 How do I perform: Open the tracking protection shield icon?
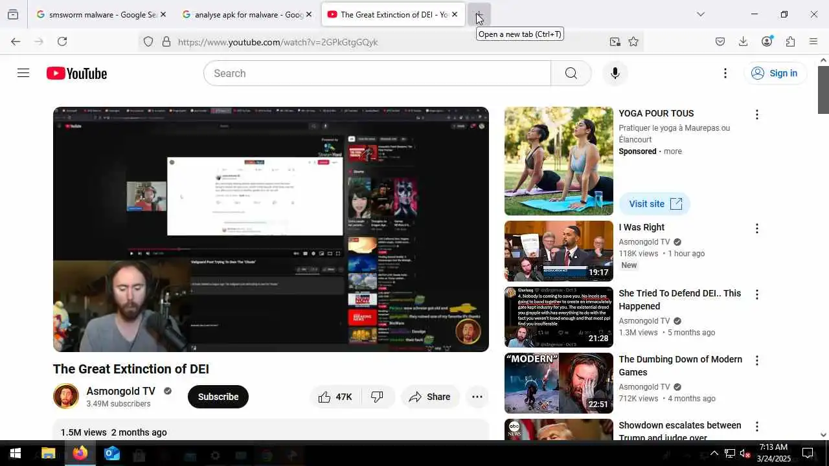point(148,42)
